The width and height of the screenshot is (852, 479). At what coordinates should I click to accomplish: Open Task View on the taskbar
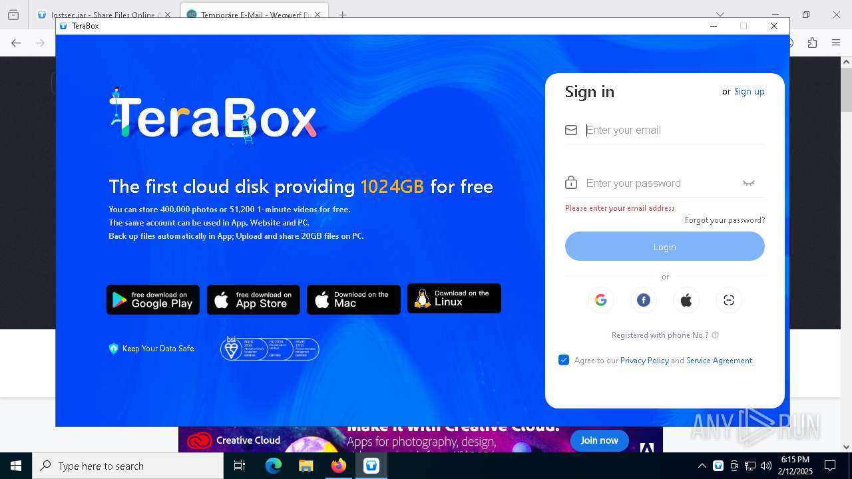click(x=240, y=466)
